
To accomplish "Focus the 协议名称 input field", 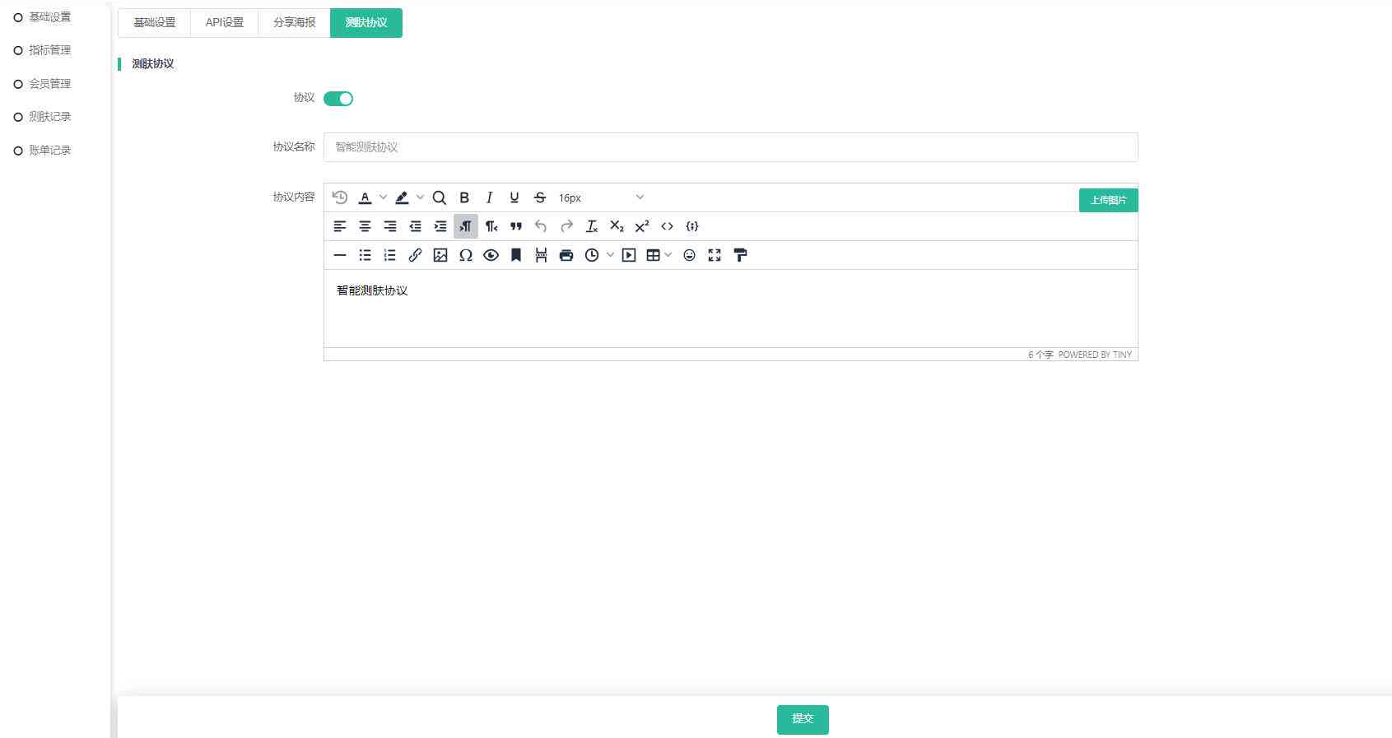I will coord(730,147).
